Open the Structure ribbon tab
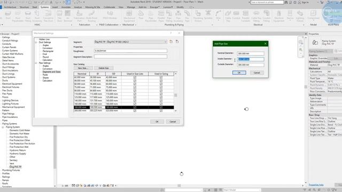This screenshot has height=192, width=342. pos(25,7)
